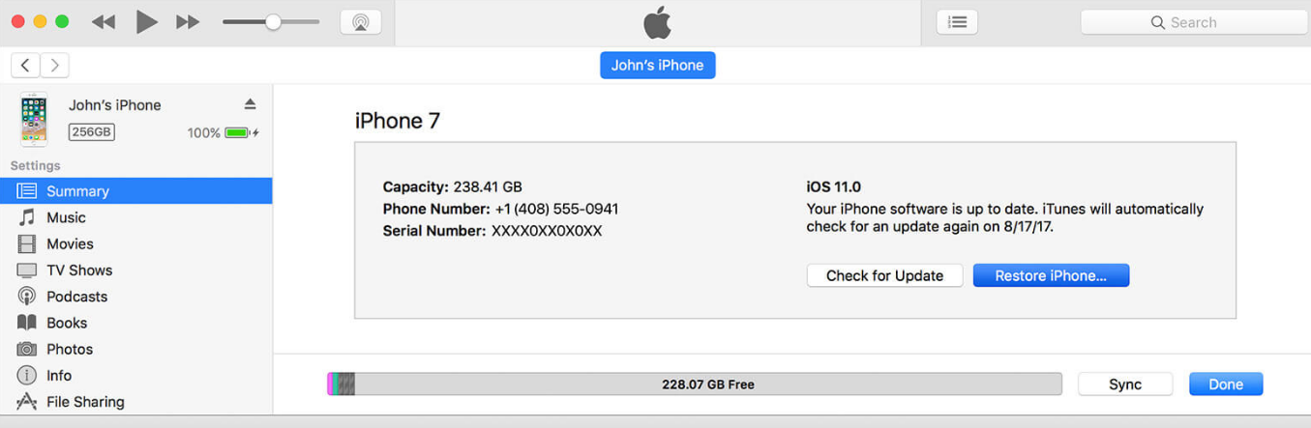The height and width of the screenshot is (428, 1311).
Task: Open the Summary settings section
Action: point(135,191)
